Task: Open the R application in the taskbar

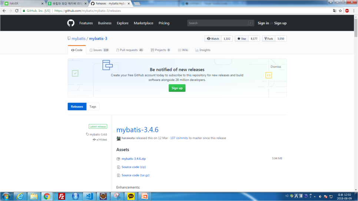Action: tap(75, 196)
